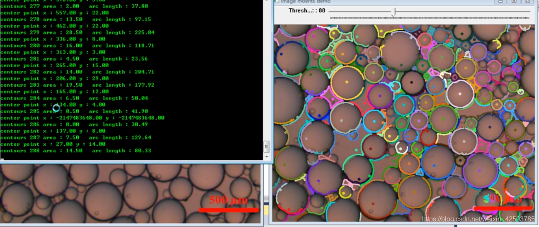This screenshot has height=227, width=539.
Task: Click the dotted tick track beneath the Thresh slider
Action: coord(430,18)
